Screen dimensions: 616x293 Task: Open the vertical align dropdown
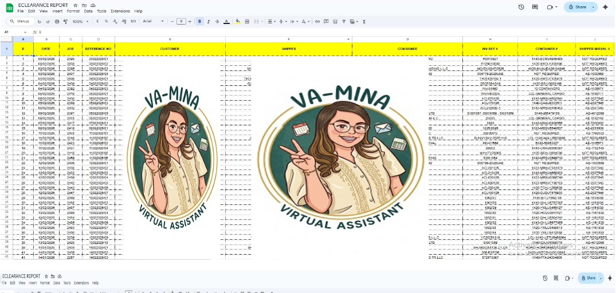pyautogui.click(x=283, y=22)
